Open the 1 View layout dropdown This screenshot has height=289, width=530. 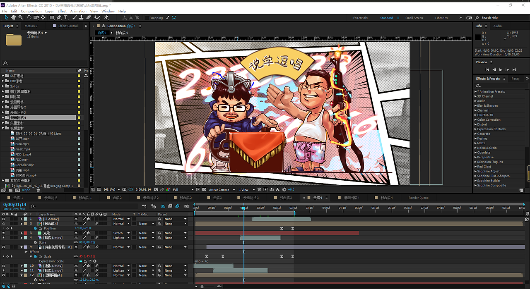(247, 190)
